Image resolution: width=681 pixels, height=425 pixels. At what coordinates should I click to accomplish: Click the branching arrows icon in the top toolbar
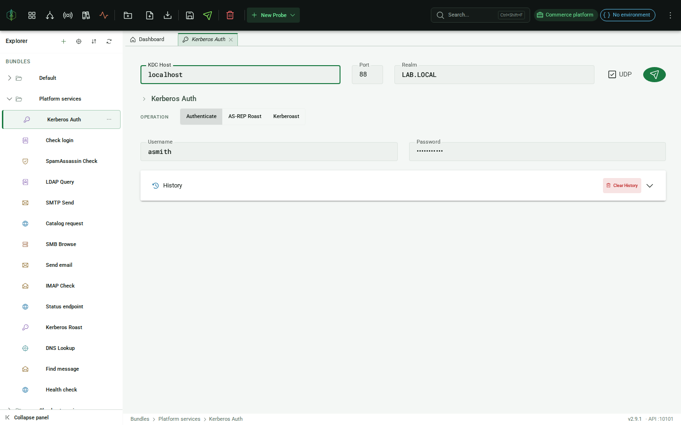point(50,15)
